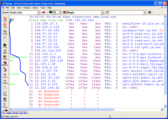Click hop 12 address 212.187.128.138
Screen dimensions: 168x119
[49, 61]
